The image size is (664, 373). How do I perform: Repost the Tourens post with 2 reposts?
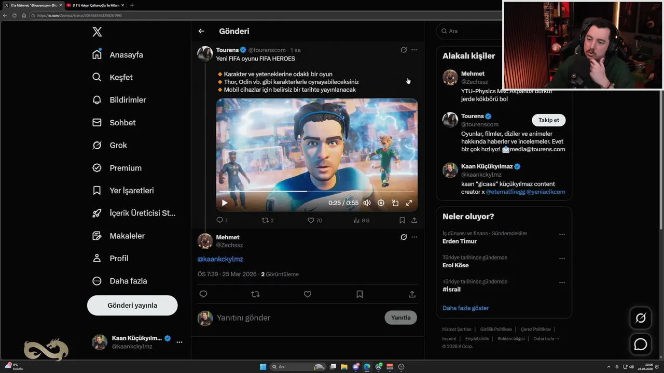268,220
